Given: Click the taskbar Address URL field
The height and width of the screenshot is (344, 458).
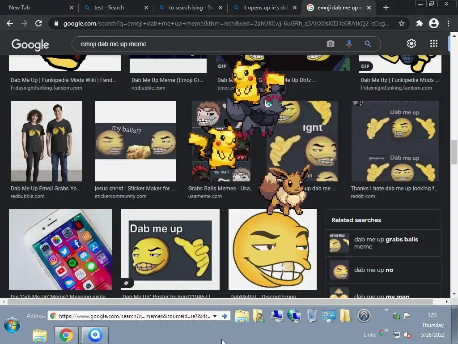Looking at the screenshot, I should point(134,316).
